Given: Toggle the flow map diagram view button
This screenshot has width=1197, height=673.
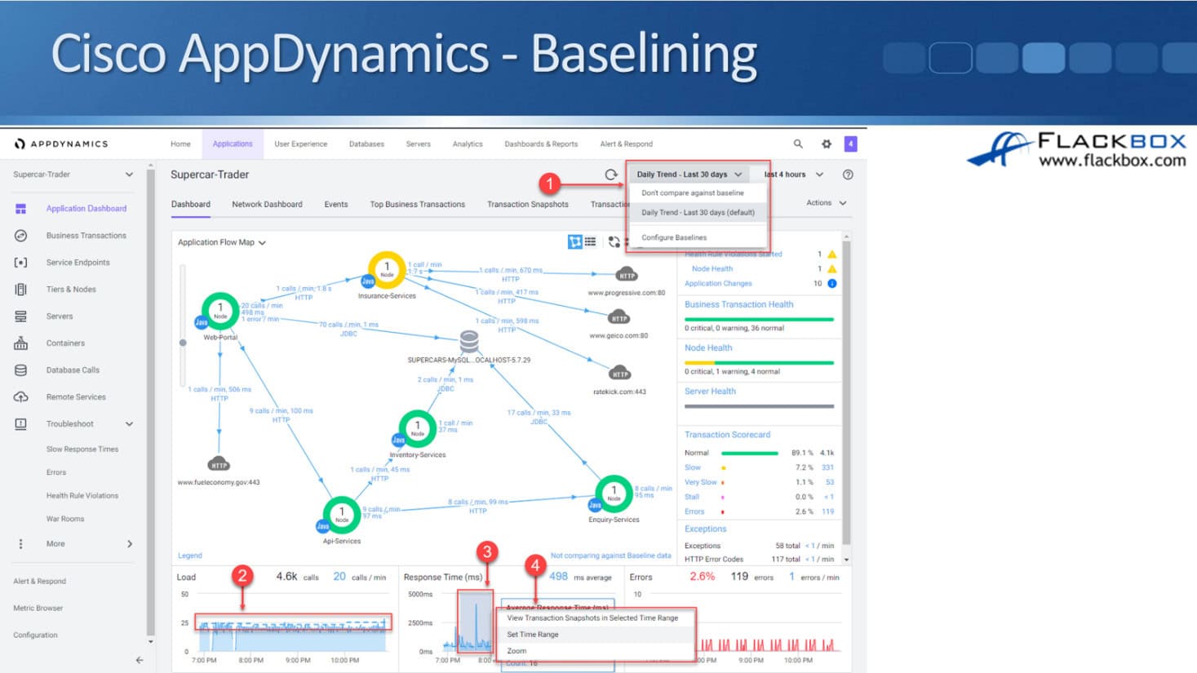Looking at the screenshot, I should [x=574, y=241].
